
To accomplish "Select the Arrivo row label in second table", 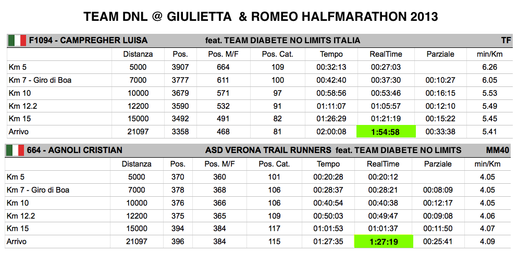I will click(16, 242).
